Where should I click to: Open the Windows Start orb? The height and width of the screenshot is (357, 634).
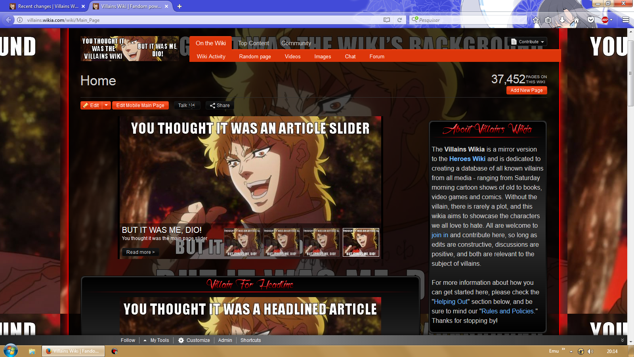pyautogui.click(x=11, y=351)
